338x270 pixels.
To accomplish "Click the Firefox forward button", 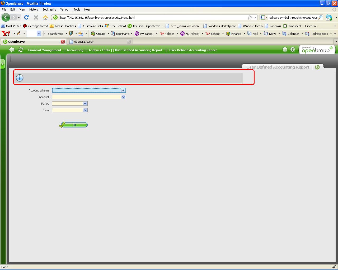I will click(13, 17).
